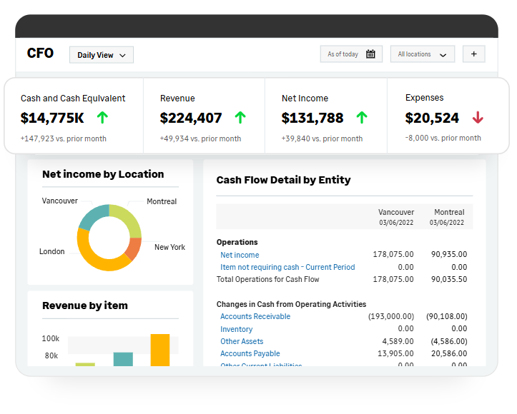
Task: Click the Operations section heading
Action: click(x=237, y=242)
